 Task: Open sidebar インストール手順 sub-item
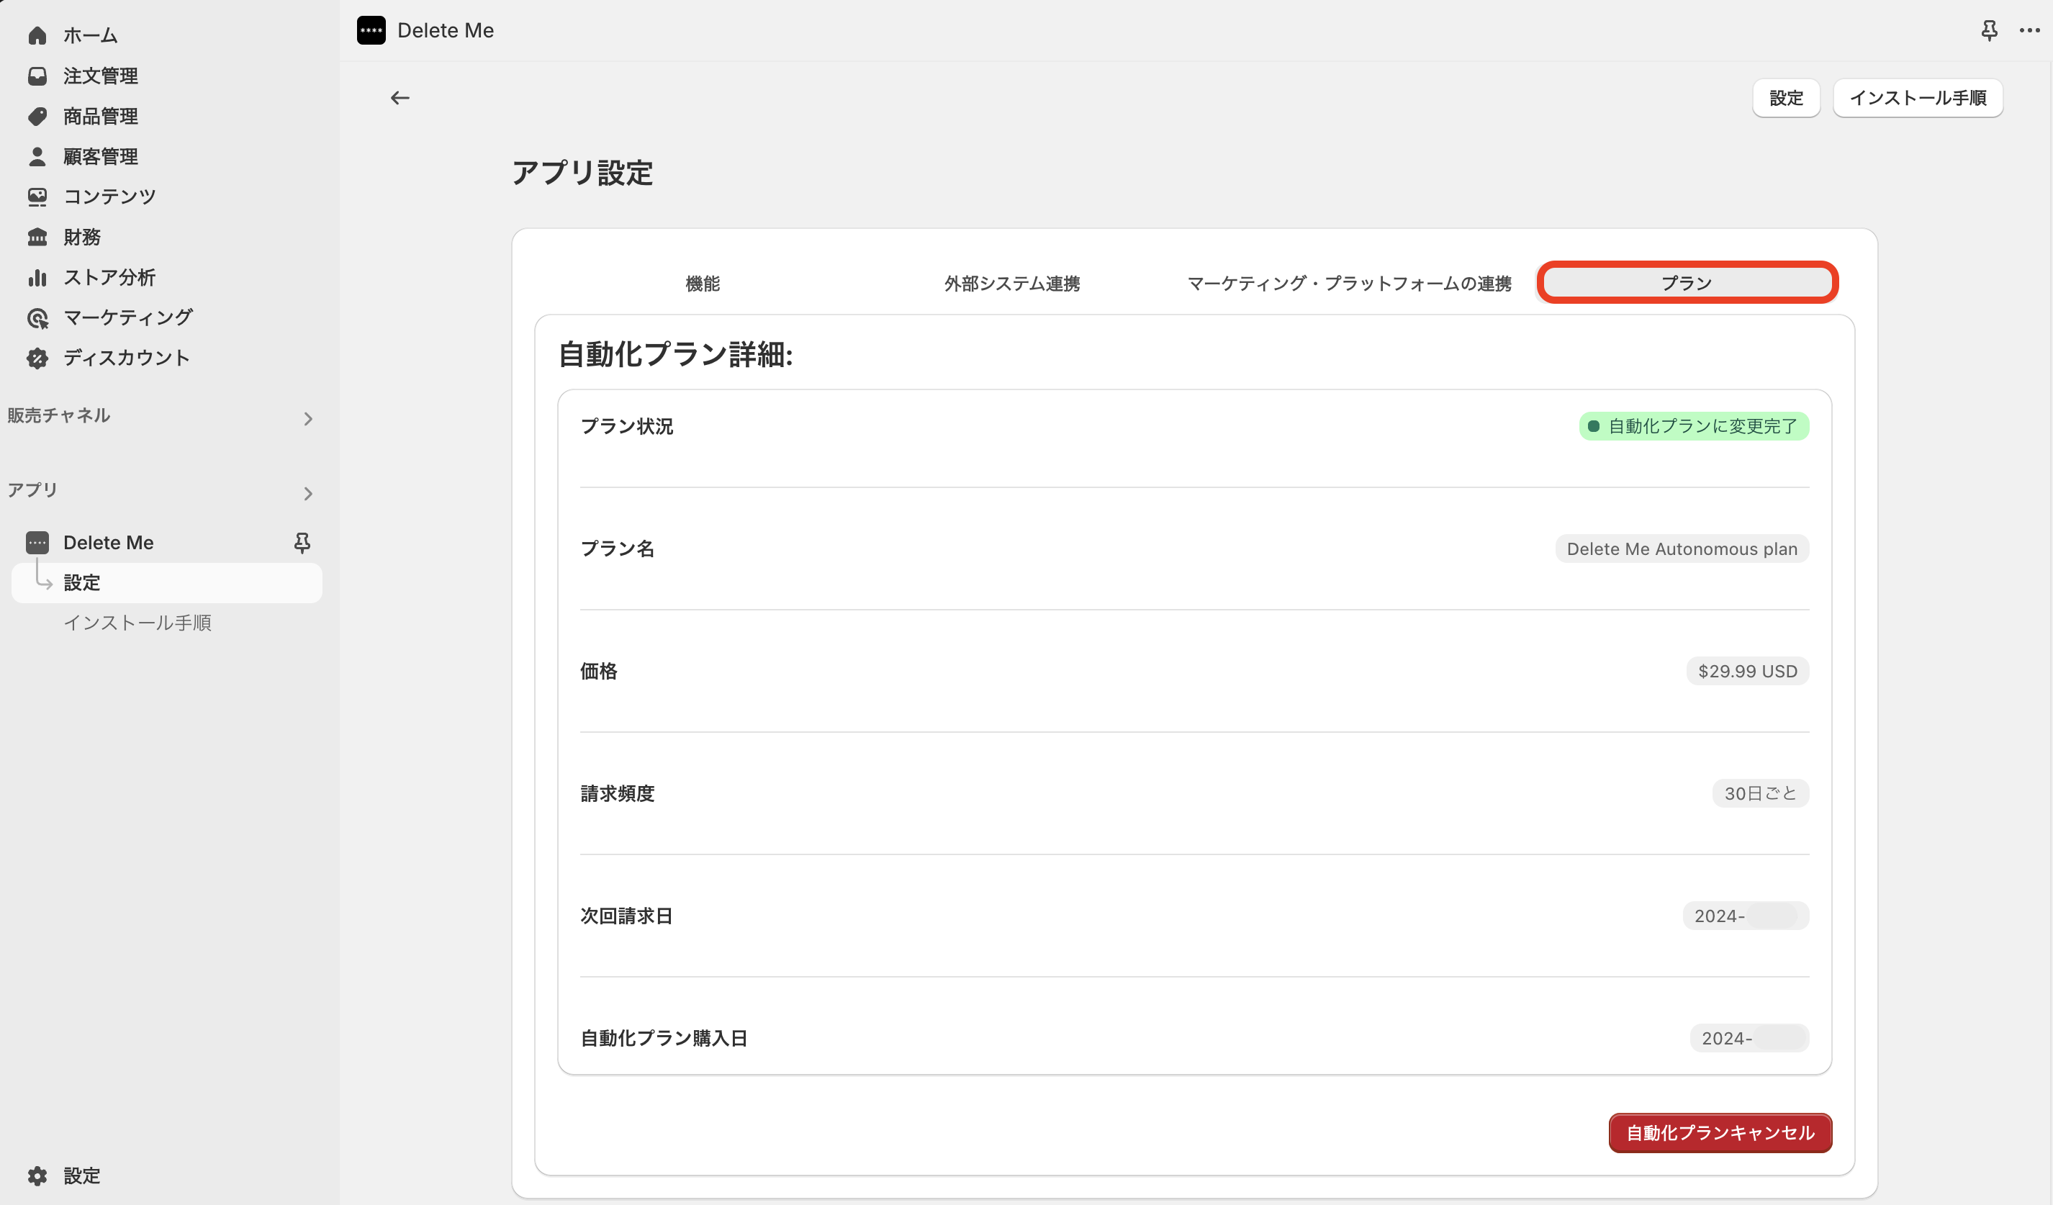[137, 623]
